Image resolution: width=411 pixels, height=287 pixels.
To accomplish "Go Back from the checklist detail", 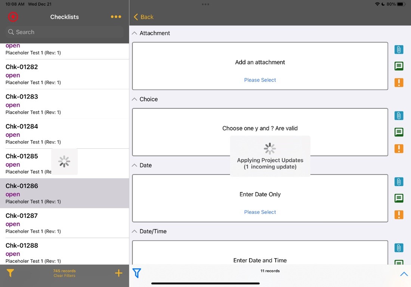I will (x=143, y=17).
